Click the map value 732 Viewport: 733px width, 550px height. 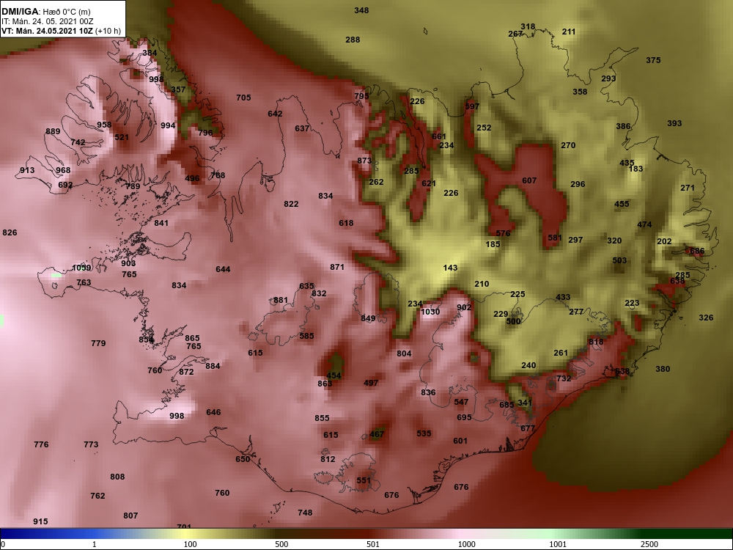point(564,378)
